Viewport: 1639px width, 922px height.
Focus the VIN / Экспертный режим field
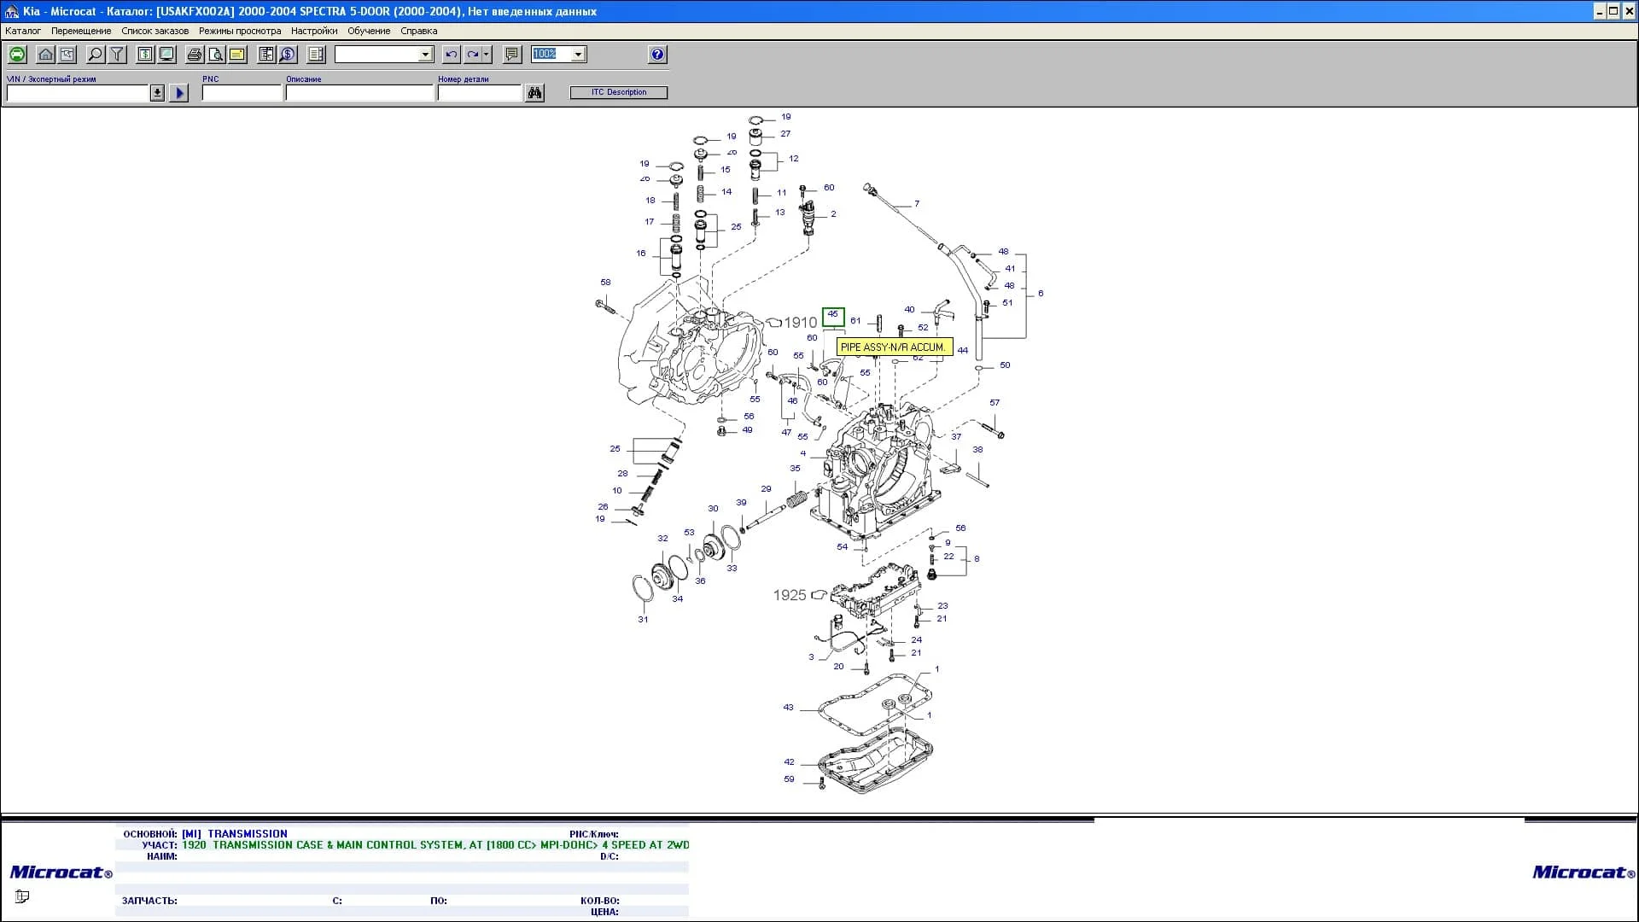pyautogui.click(x=78, y=93)
